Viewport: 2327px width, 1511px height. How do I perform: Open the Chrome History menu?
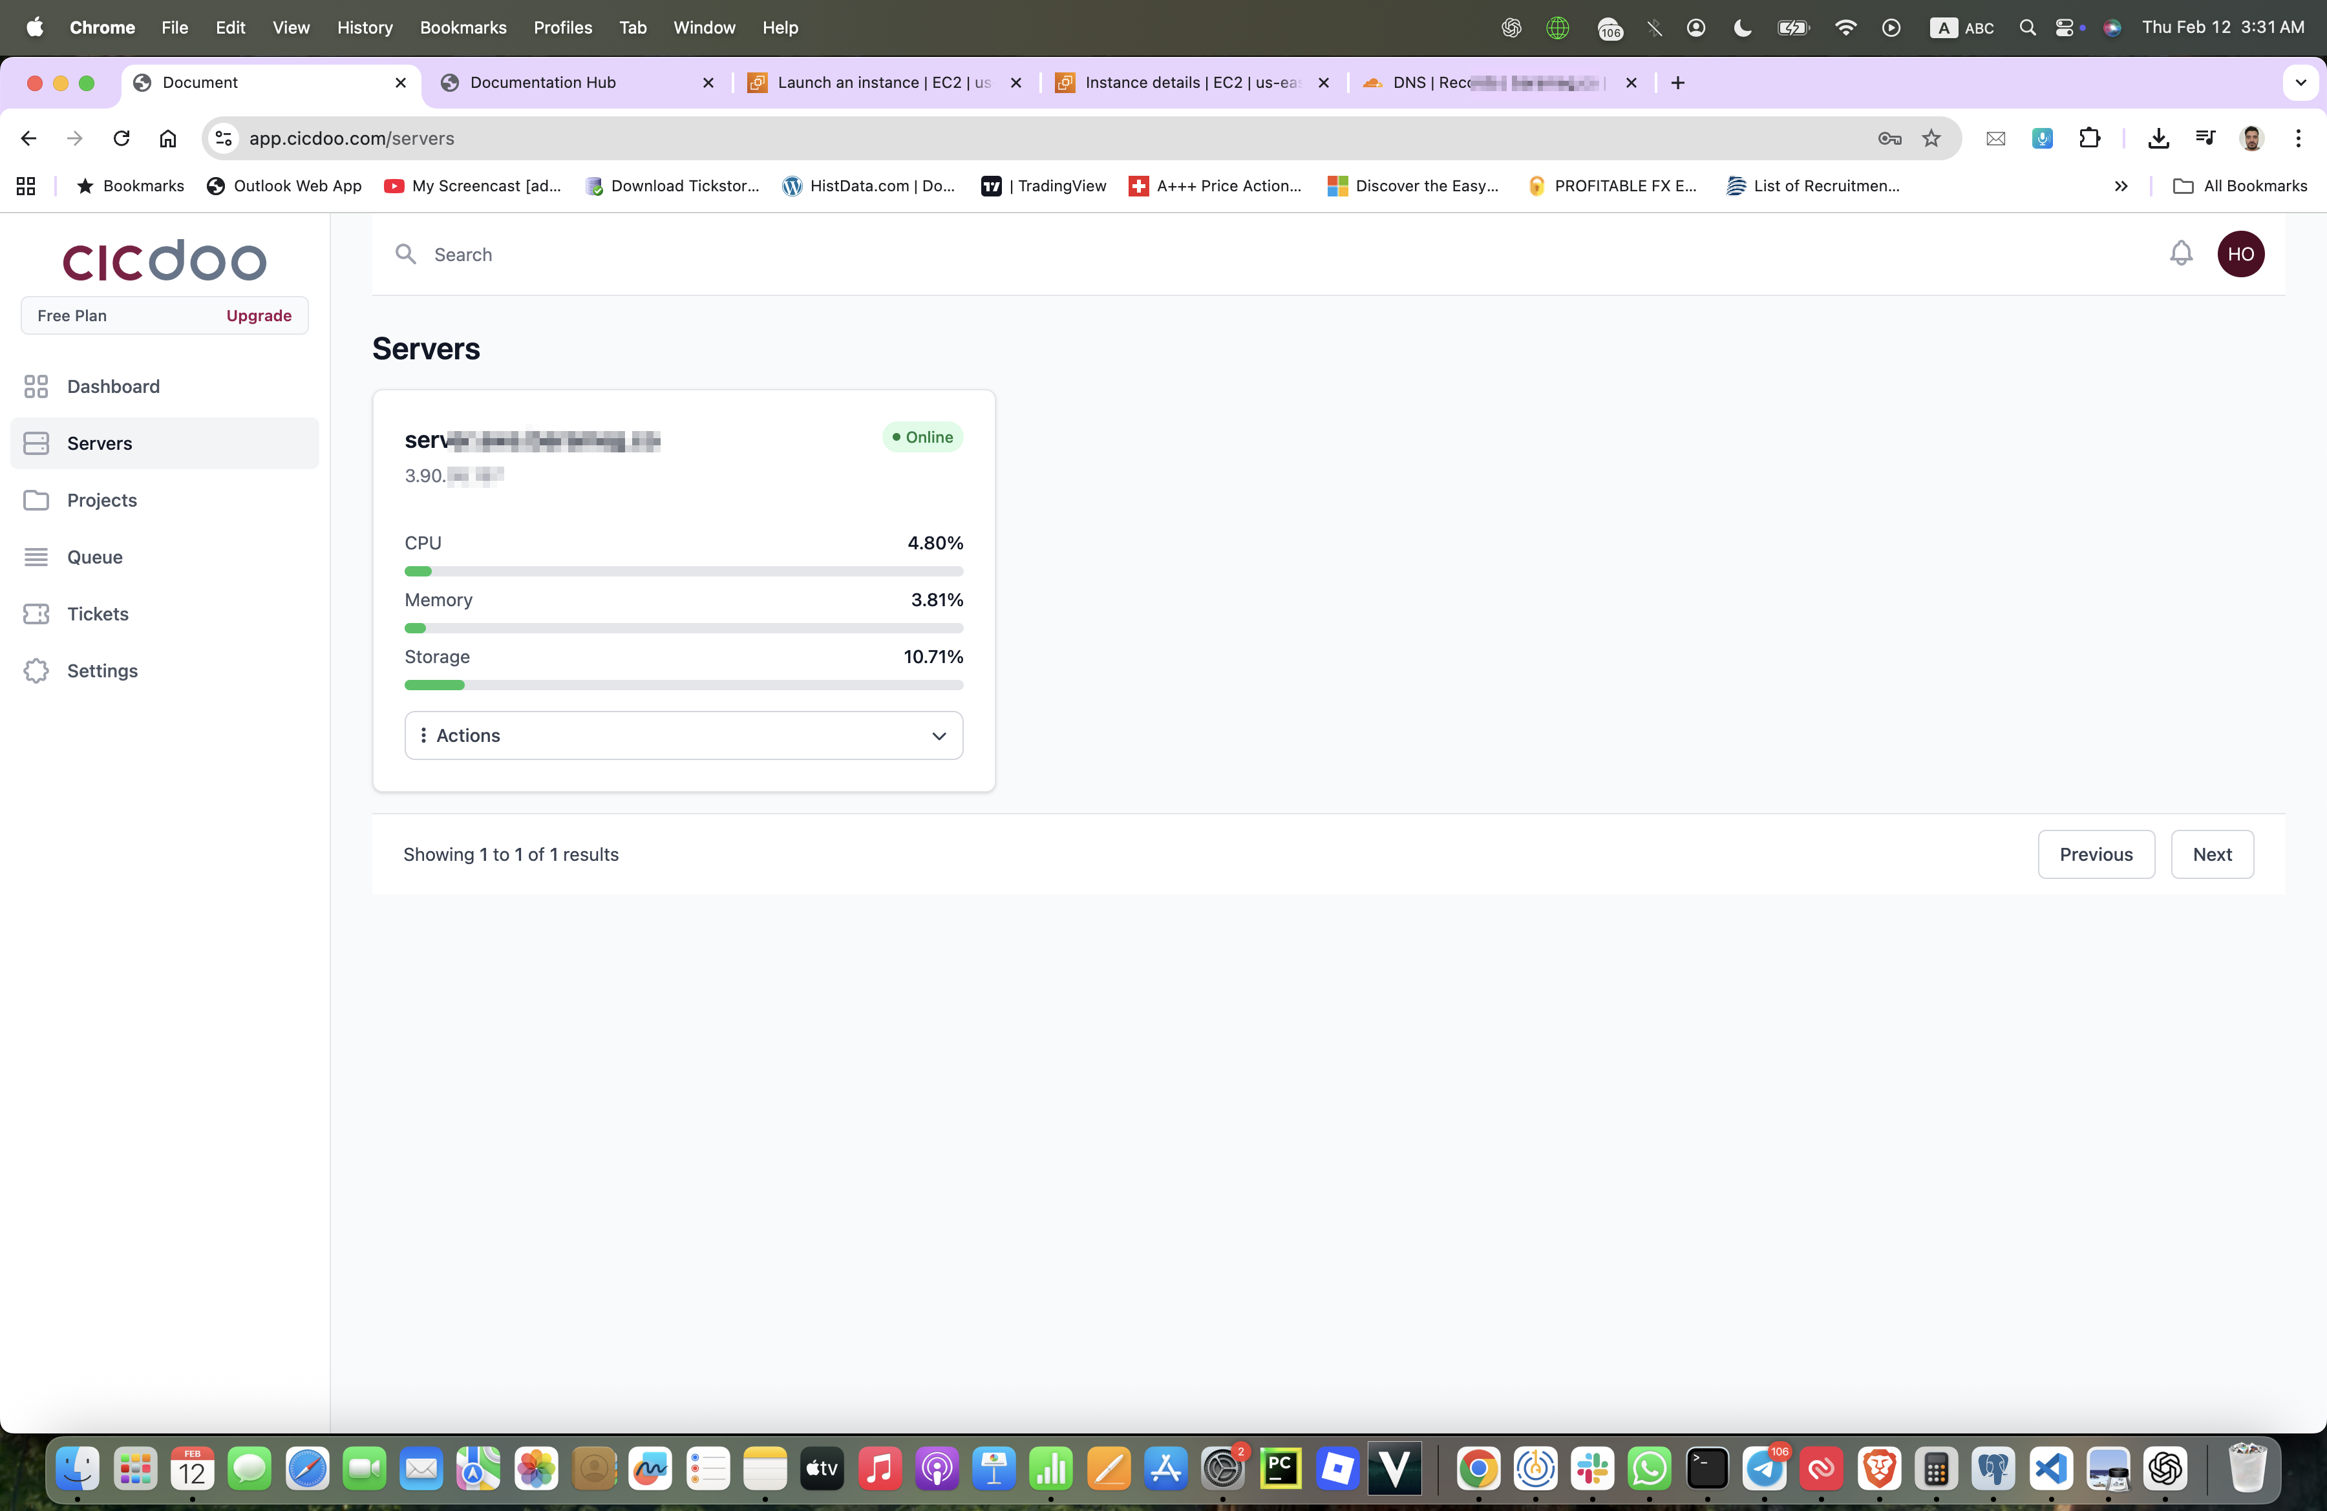pos(365,27)
